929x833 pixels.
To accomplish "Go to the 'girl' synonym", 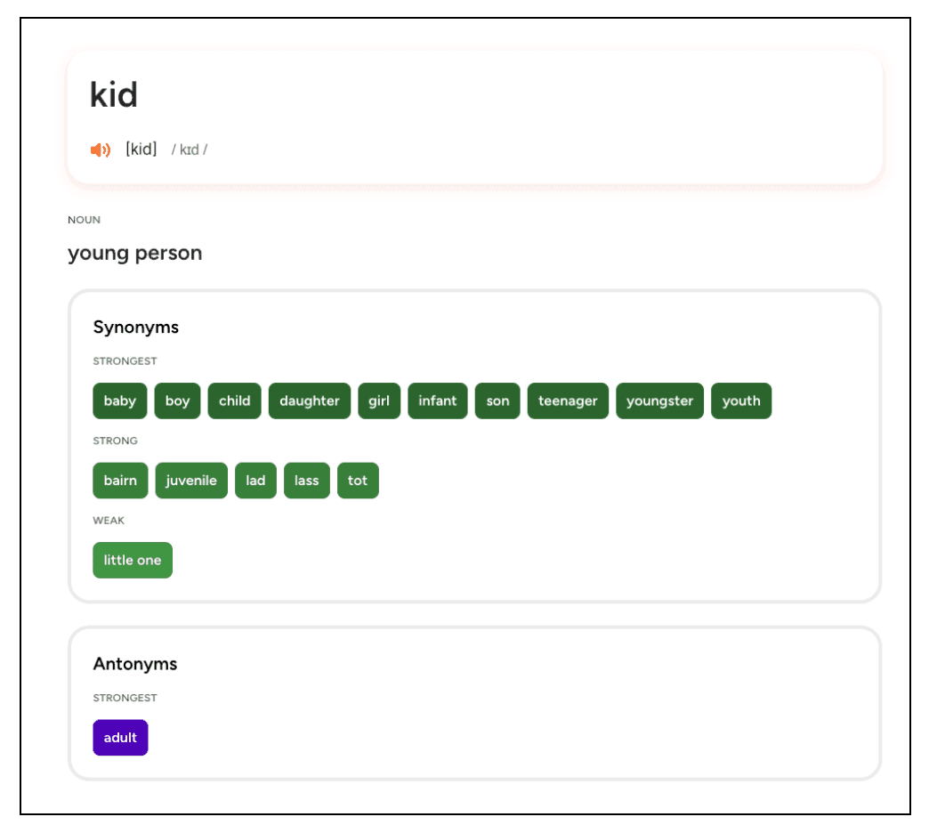I will pyautogui.click(x=379, y=400).
